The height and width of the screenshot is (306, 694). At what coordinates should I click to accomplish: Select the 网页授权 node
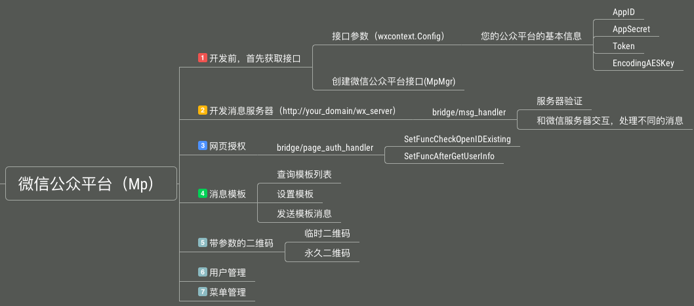click(228, 146)
